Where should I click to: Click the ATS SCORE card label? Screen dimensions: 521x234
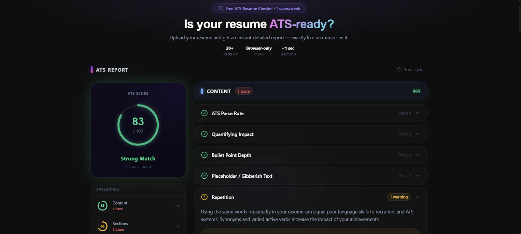pos(138,93)
